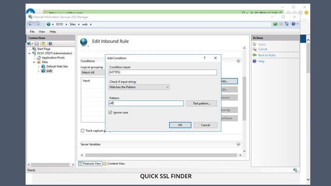Image resolution: width=331 pixels, height=186 pixels.
Task: Open the Help menu
Action: click(x=53, y=32)
